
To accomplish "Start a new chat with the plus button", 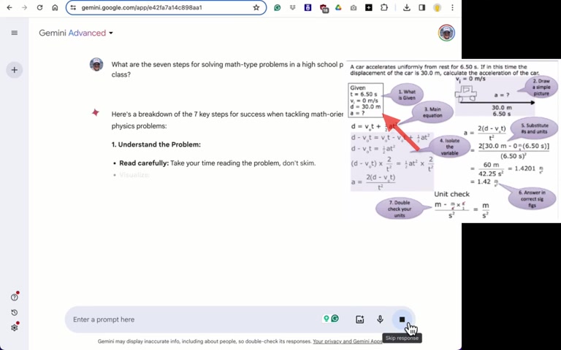I will pos(15,70).
